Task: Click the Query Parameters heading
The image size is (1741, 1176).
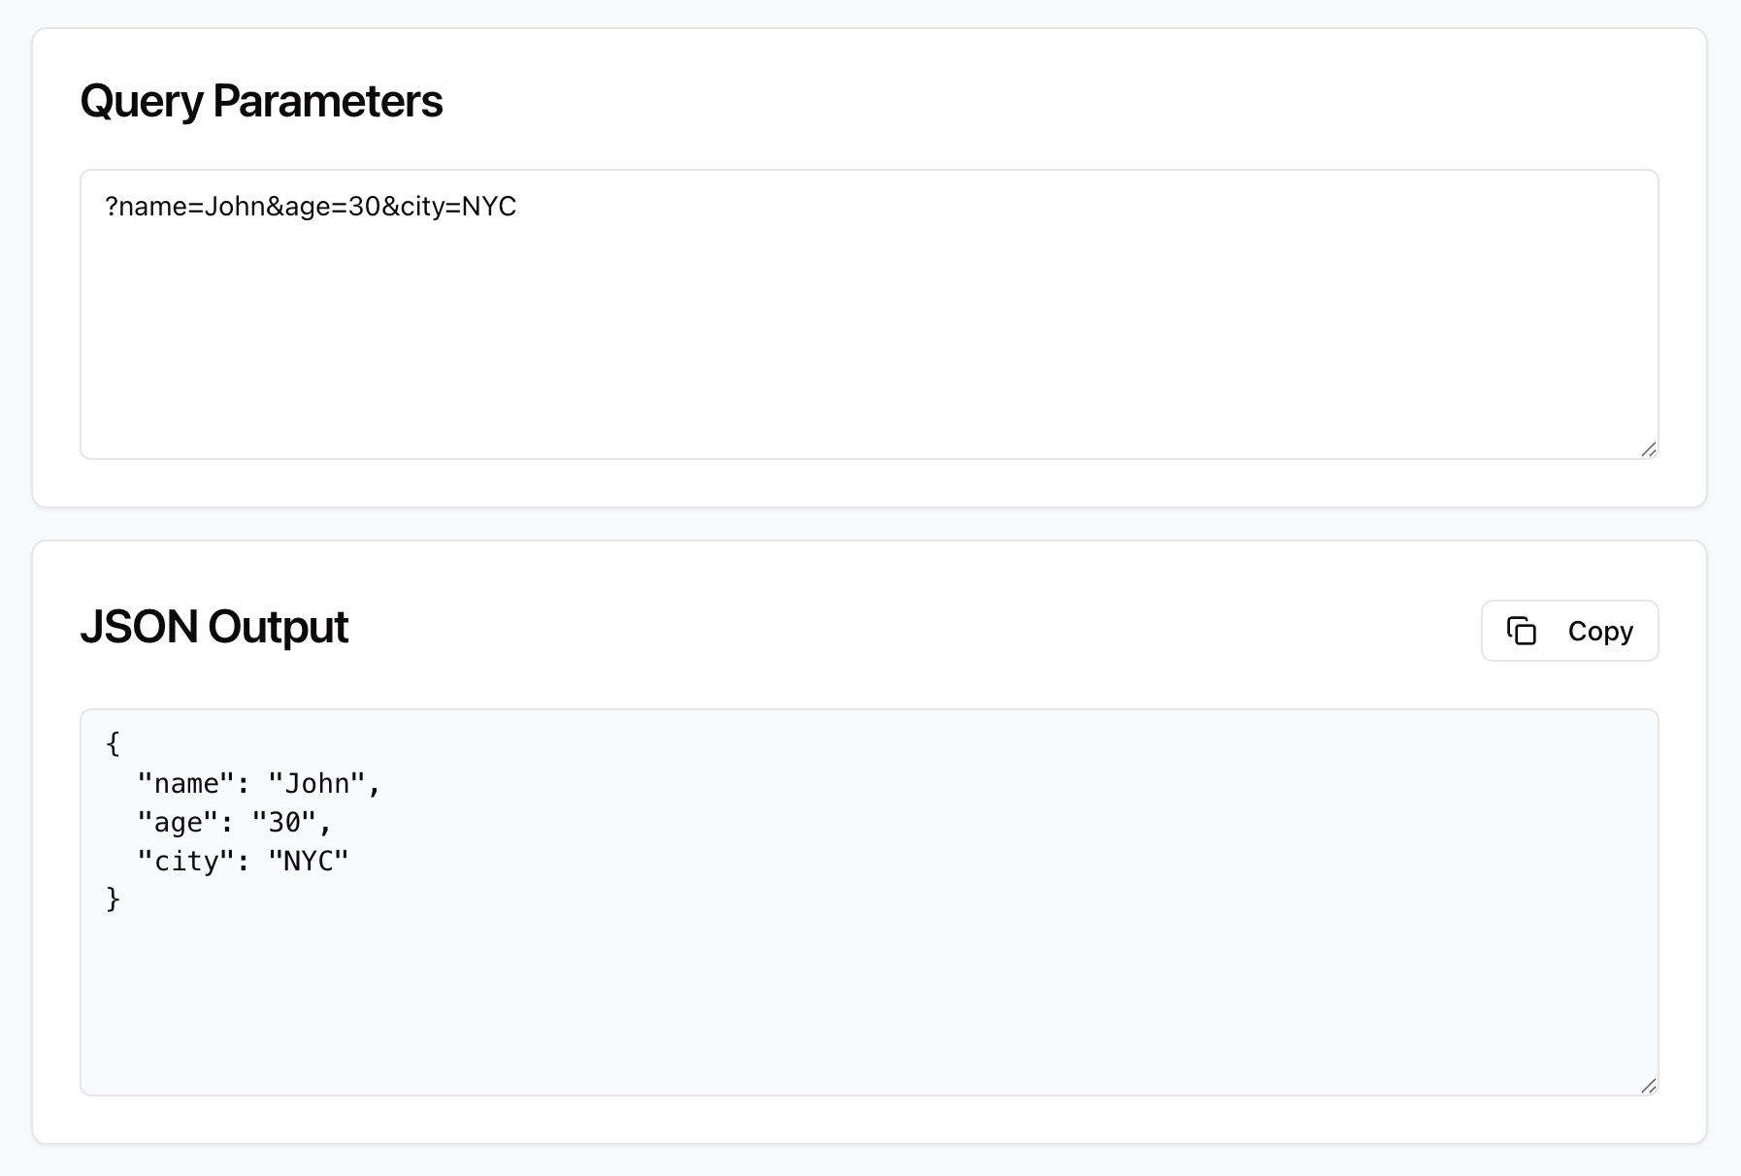Action: pos(263,100)
